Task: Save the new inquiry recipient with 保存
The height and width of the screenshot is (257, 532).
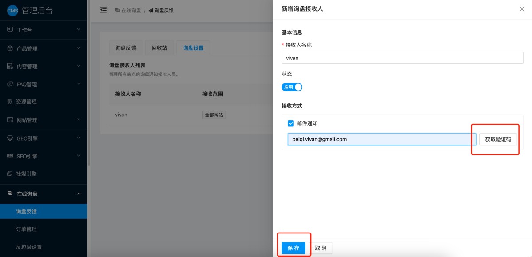Action: (x=293, y=248)
